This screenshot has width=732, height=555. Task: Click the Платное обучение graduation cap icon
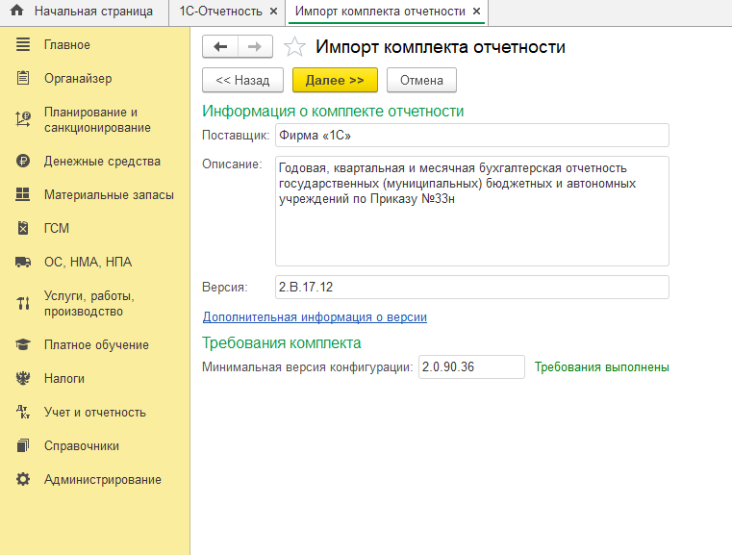coord(23,344)
